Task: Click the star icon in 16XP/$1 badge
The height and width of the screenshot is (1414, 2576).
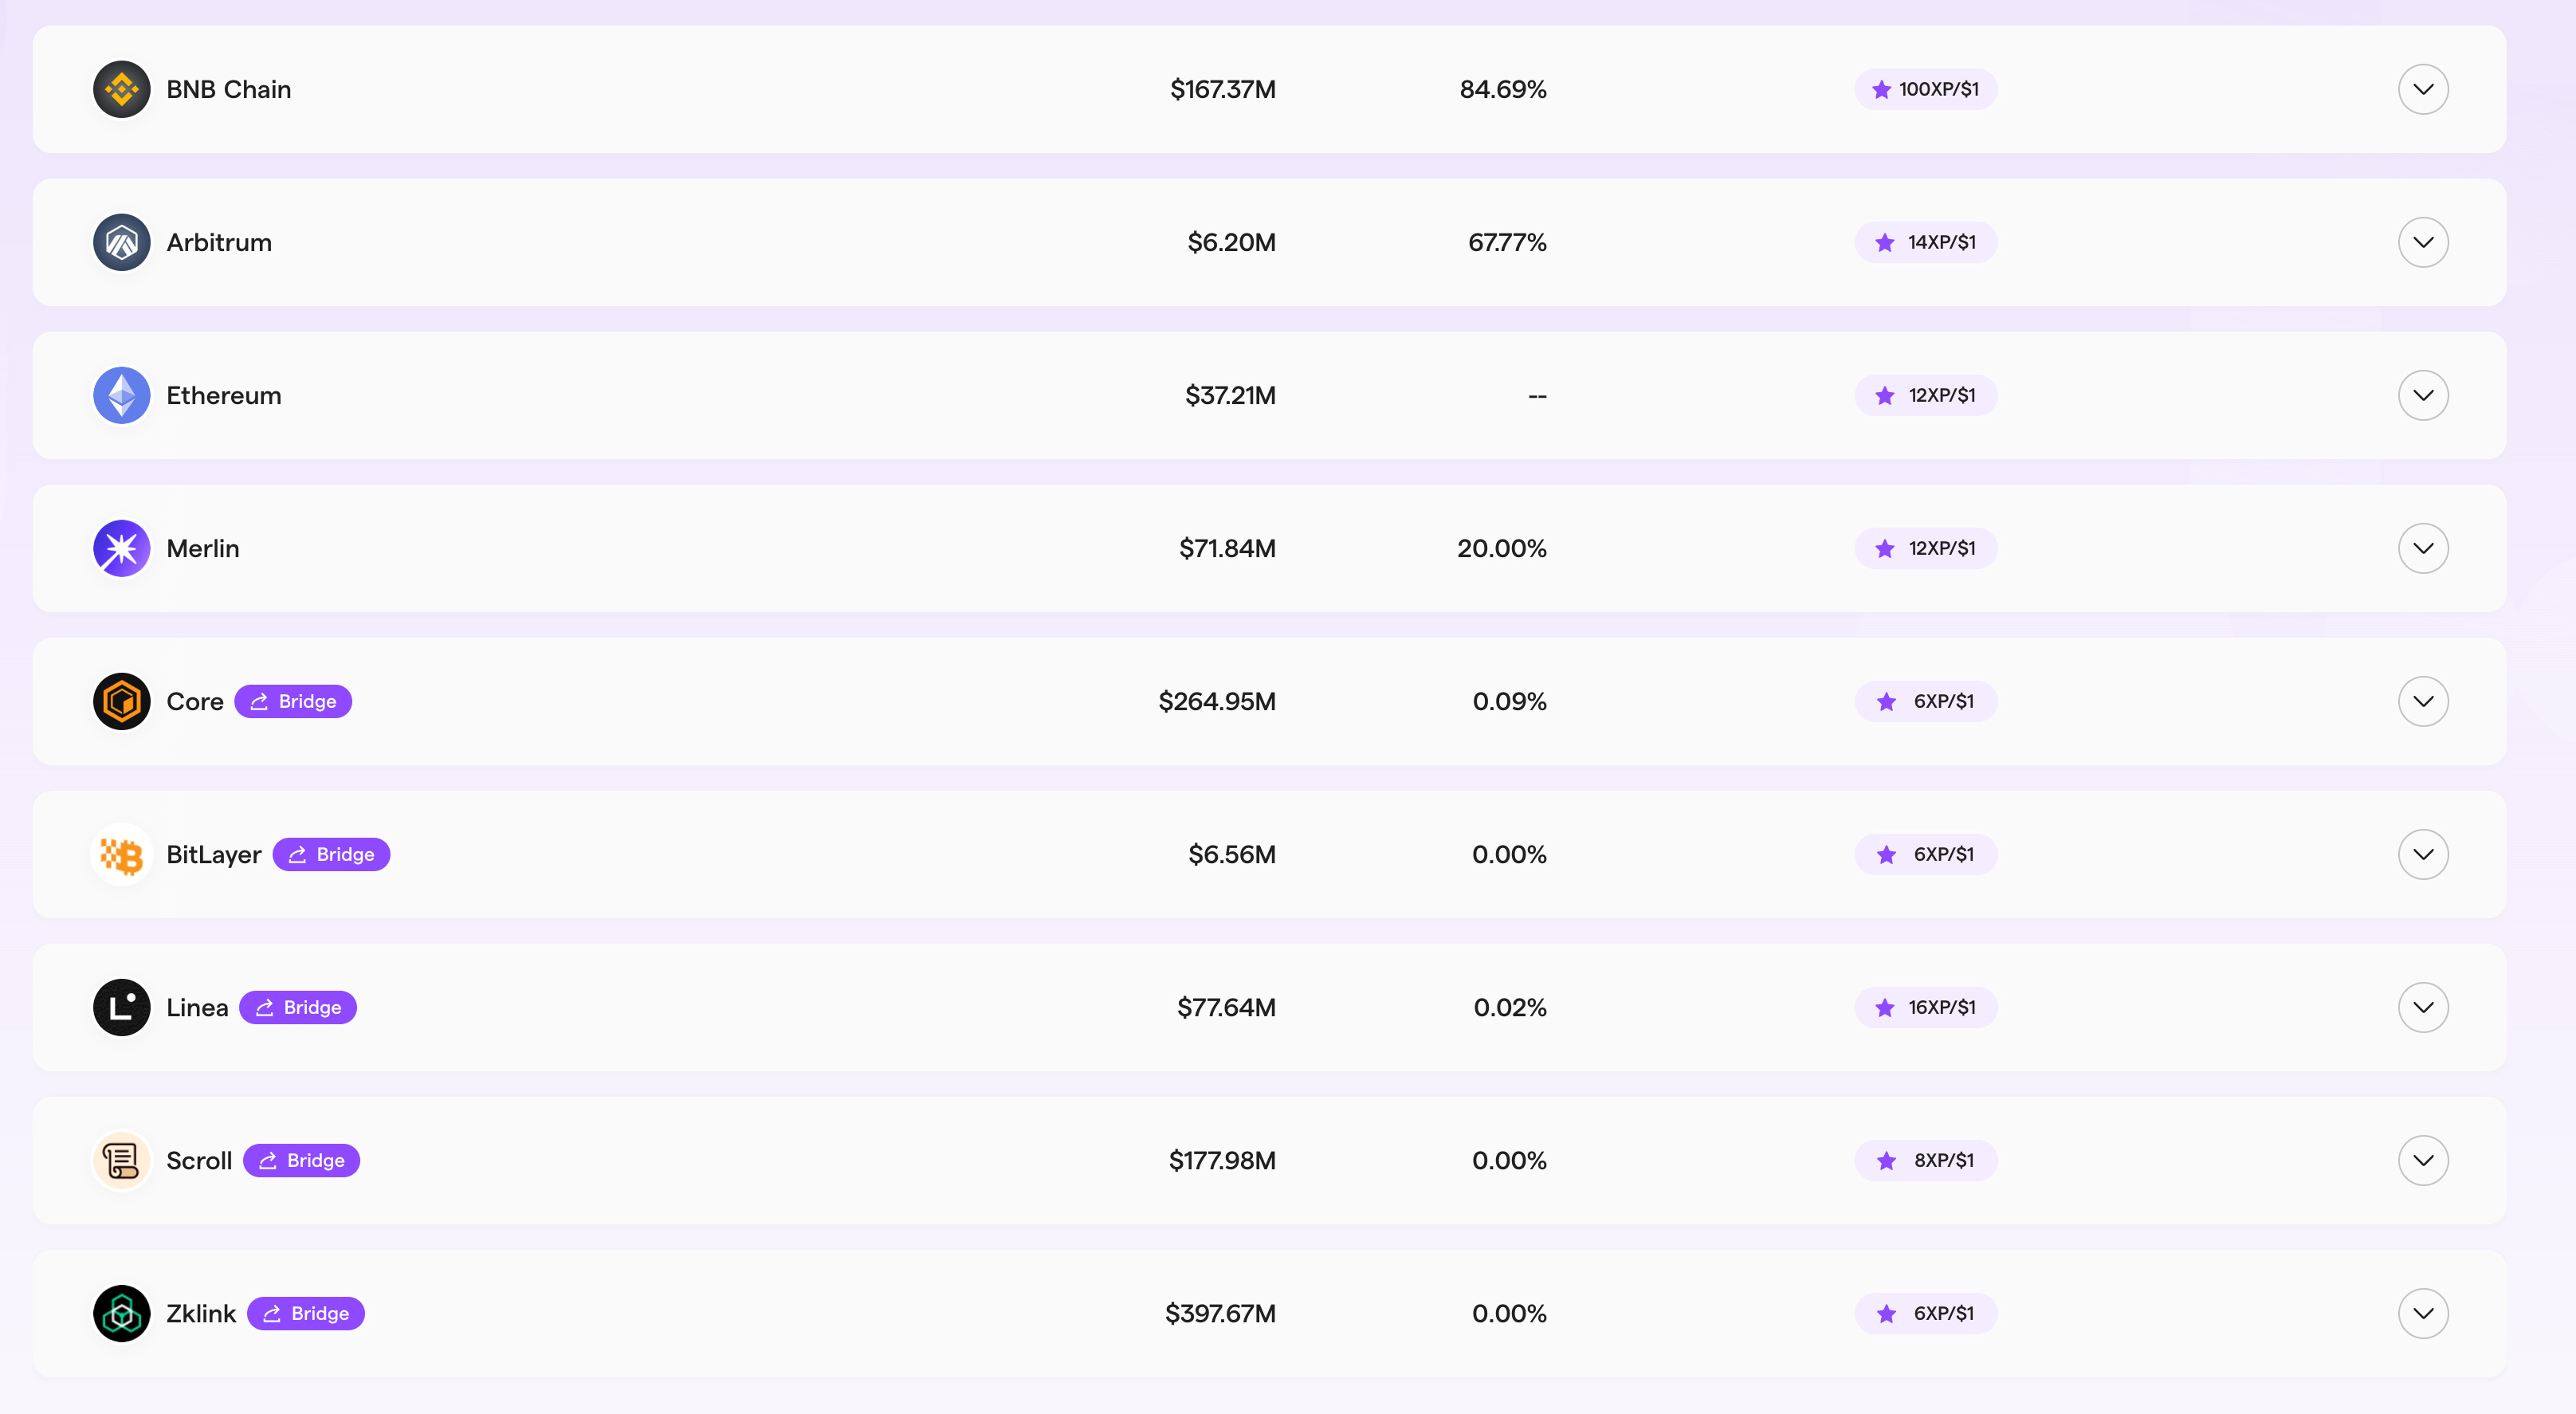Action: click(x=1885, y=1007)
